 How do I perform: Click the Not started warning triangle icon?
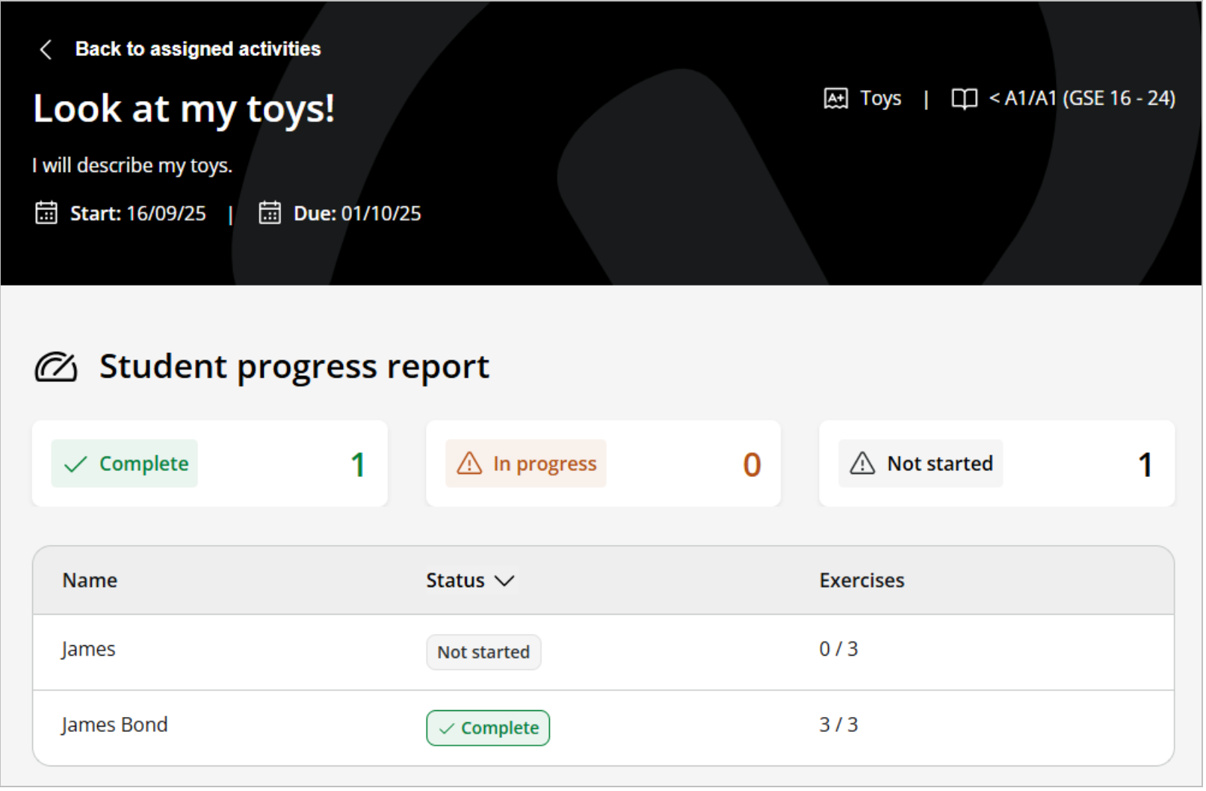[864, 464]
